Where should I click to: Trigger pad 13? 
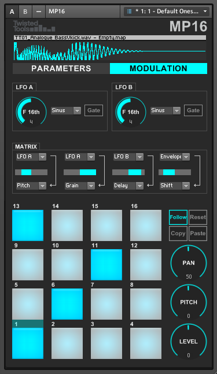[x=28, y=225]
